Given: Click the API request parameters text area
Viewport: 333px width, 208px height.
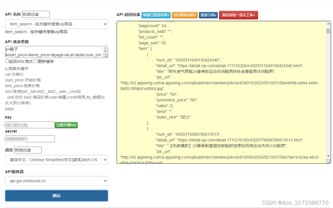Looking at the screenshot, I should point(54,52).
